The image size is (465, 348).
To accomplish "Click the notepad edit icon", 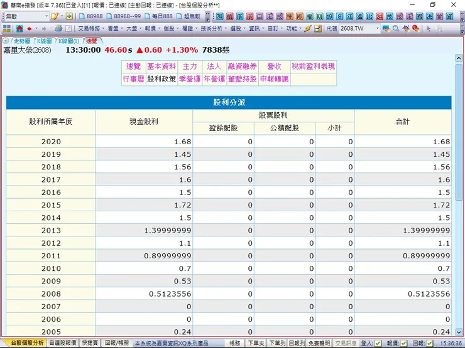I will pyautogui.click(x=55, y=16).
